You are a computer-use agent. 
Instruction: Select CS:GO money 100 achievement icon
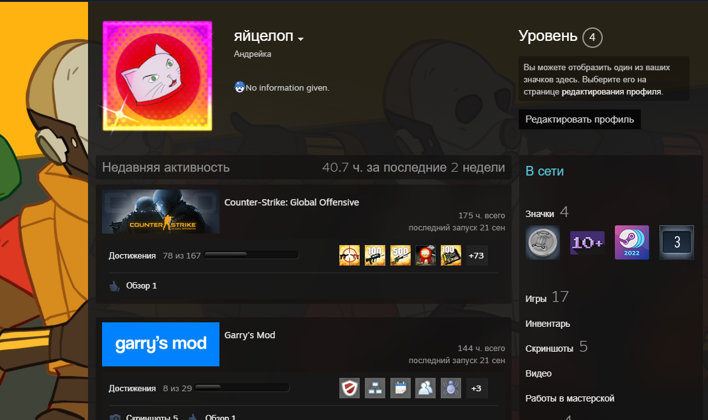point(450,255)
